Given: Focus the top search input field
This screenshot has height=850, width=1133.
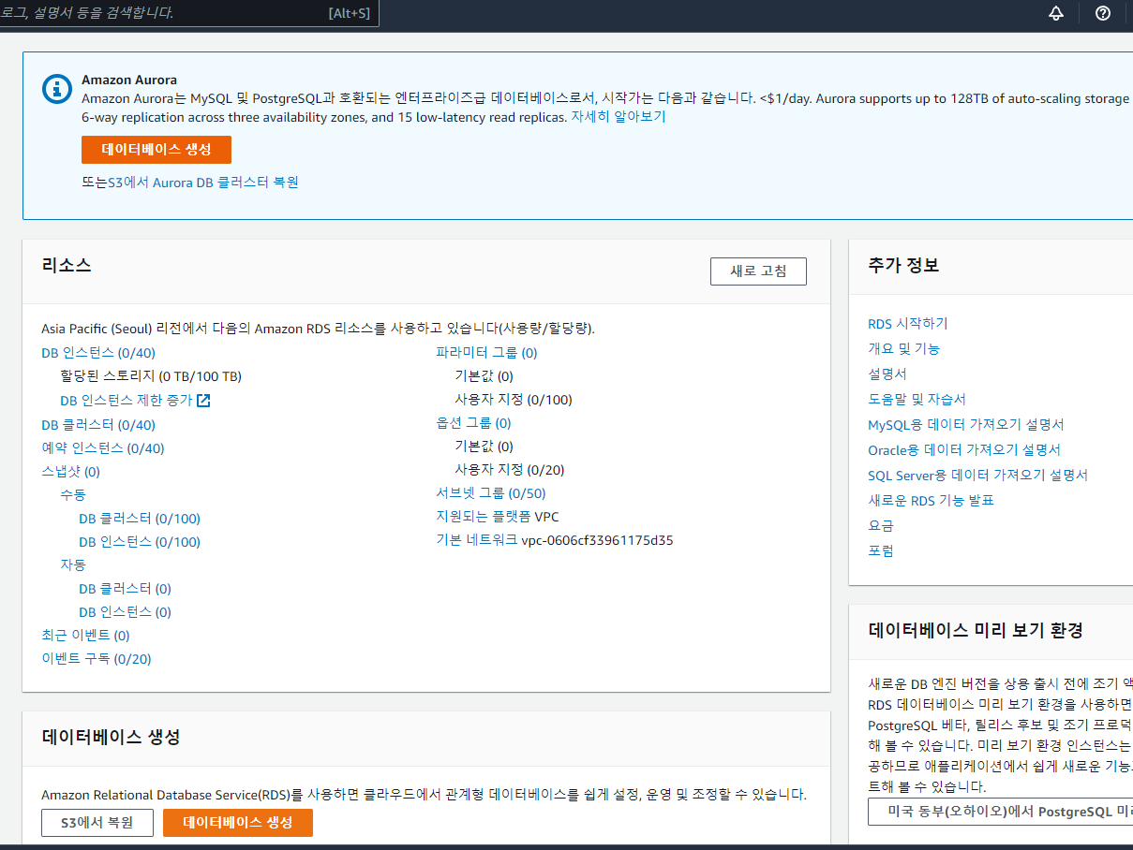Looking at the screenshot, I should pyautogui.click(x=187, y=13).
